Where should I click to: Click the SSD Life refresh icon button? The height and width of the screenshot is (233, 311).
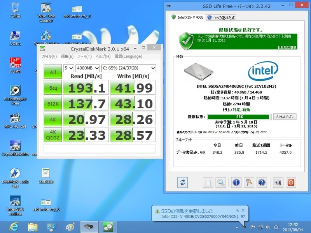182,182
